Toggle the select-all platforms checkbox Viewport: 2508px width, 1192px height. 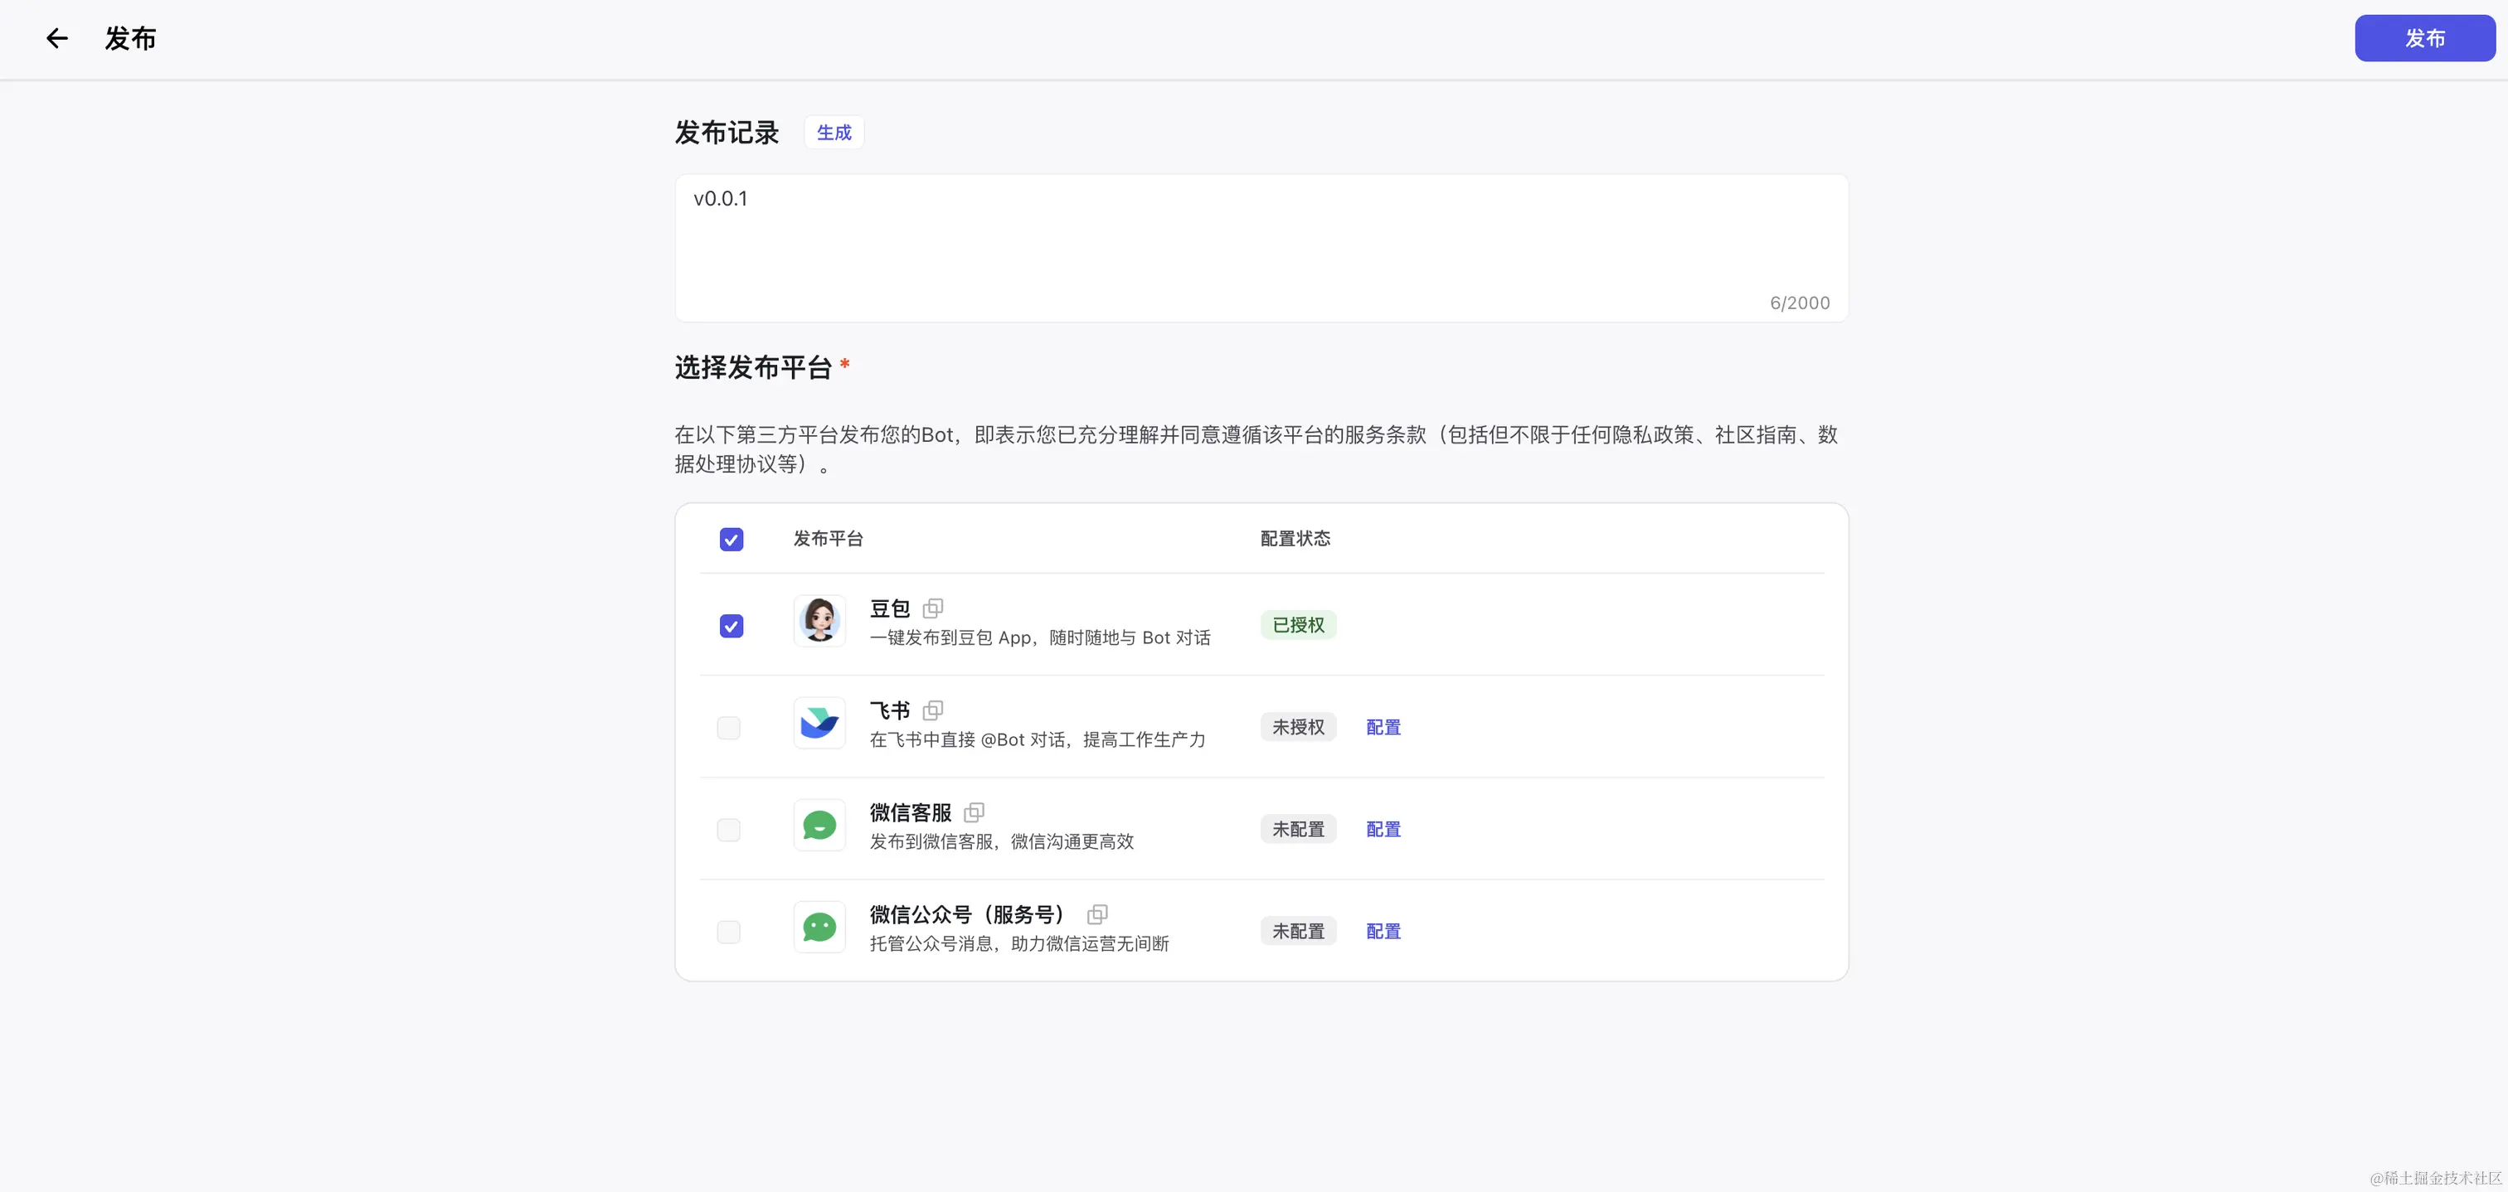pos(731,539)
